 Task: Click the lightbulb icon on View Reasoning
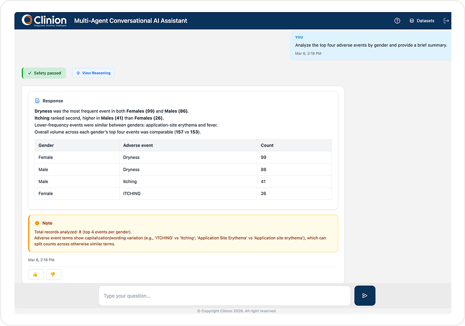point(77,73)
